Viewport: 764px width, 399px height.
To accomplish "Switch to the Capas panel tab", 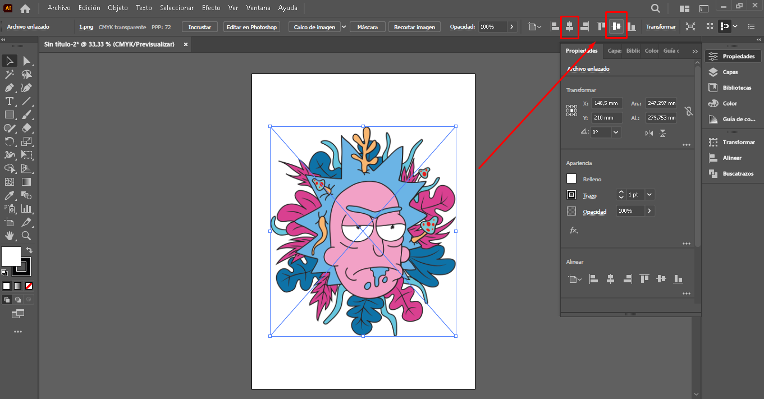I will click(614, 51).
